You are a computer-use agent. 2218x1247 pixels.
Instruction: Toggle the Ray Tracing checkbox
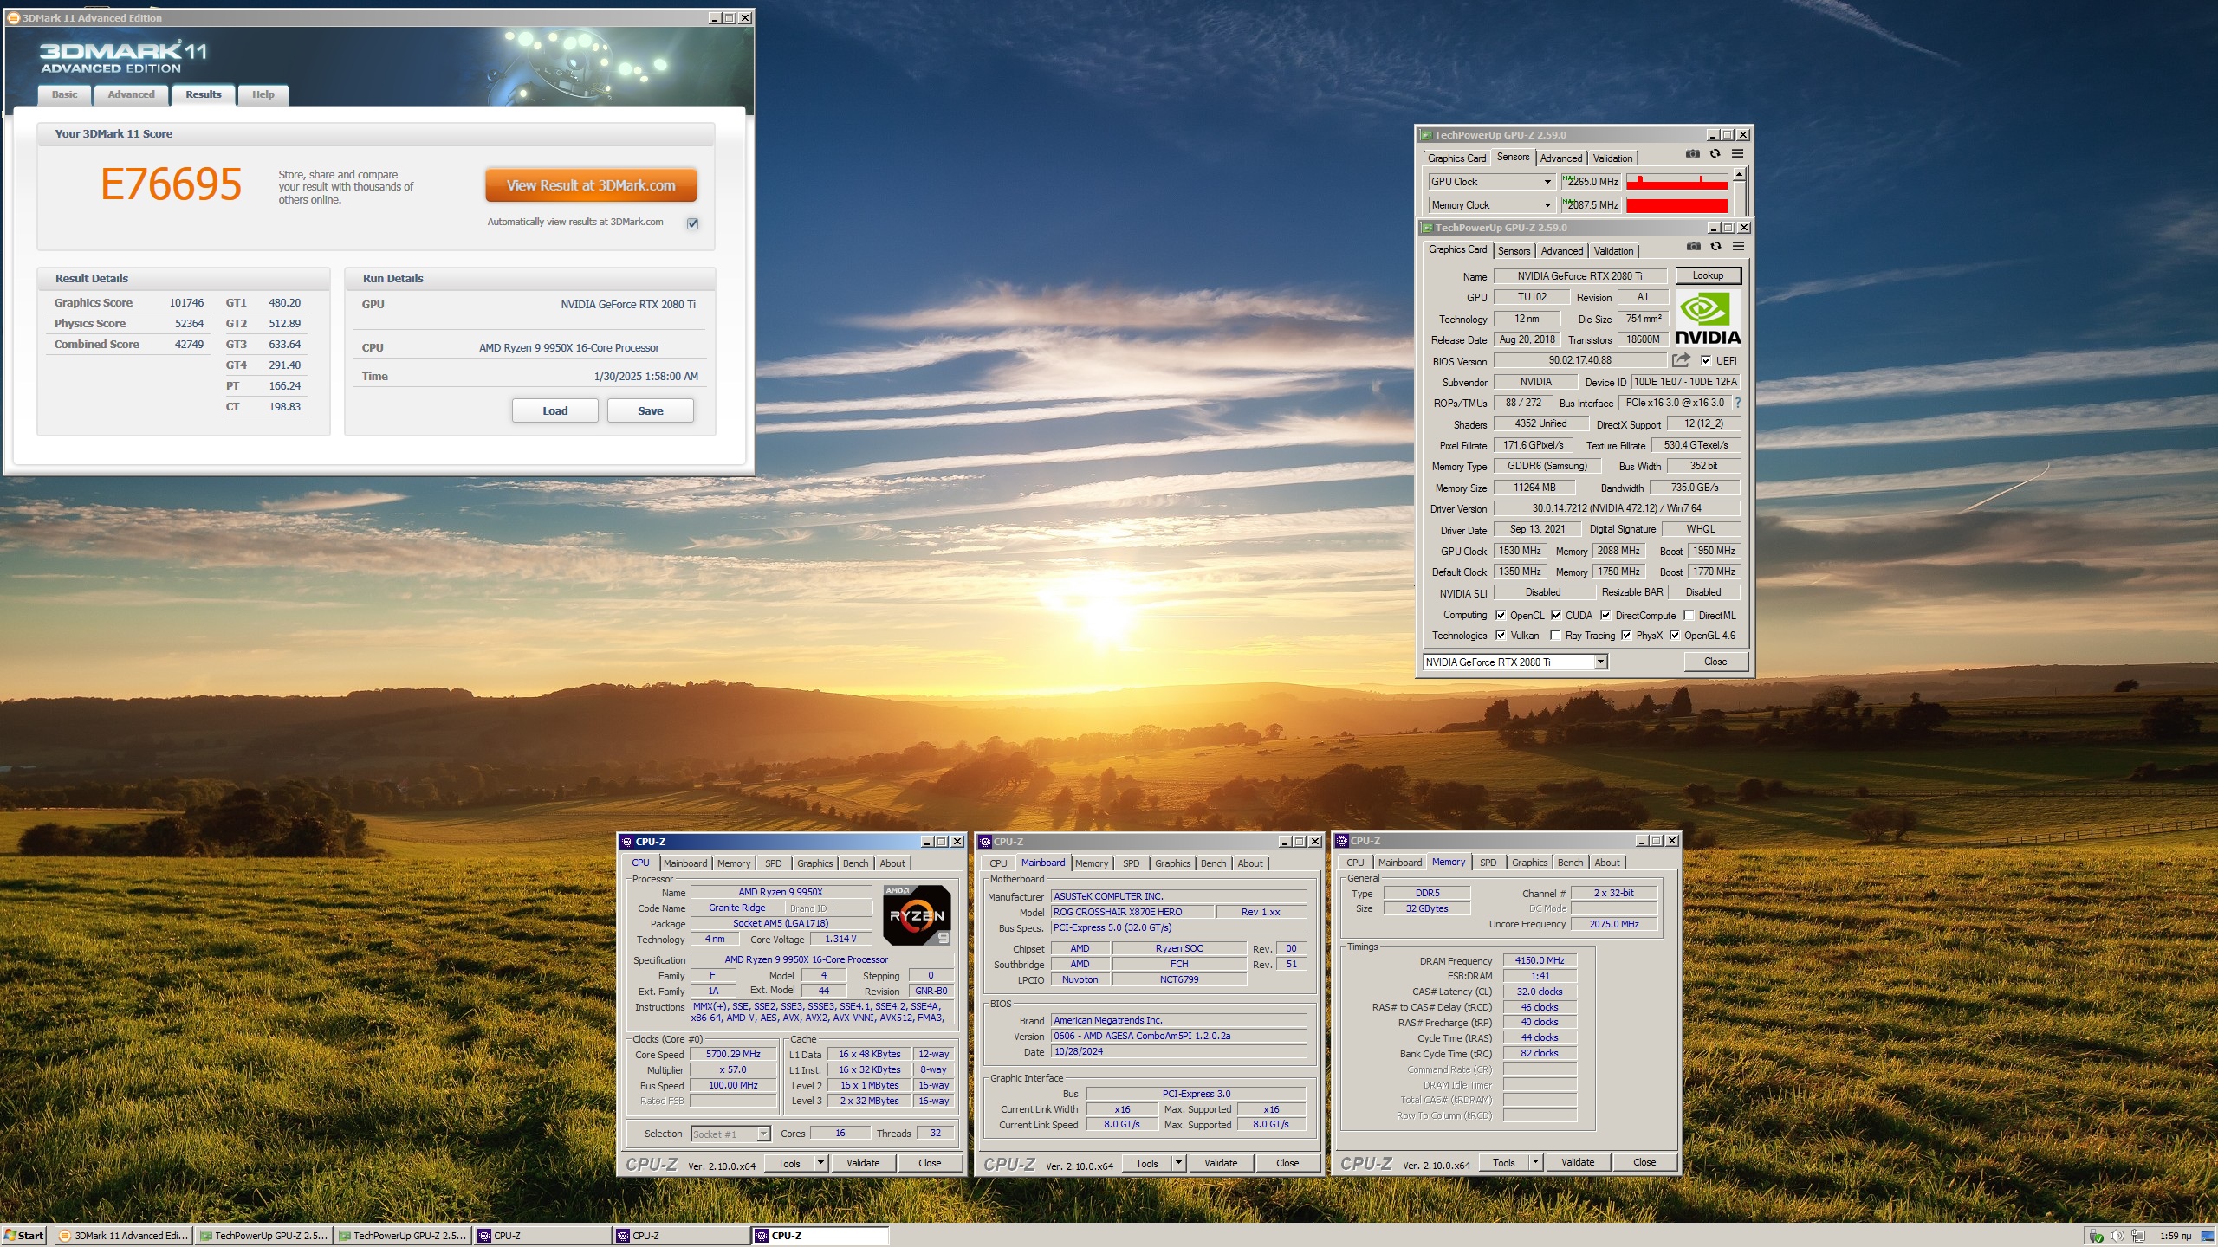(1555, 636)
